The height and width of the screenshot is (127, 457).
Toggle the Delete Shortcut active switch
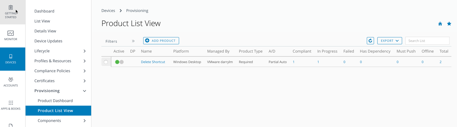coord(119,62)
